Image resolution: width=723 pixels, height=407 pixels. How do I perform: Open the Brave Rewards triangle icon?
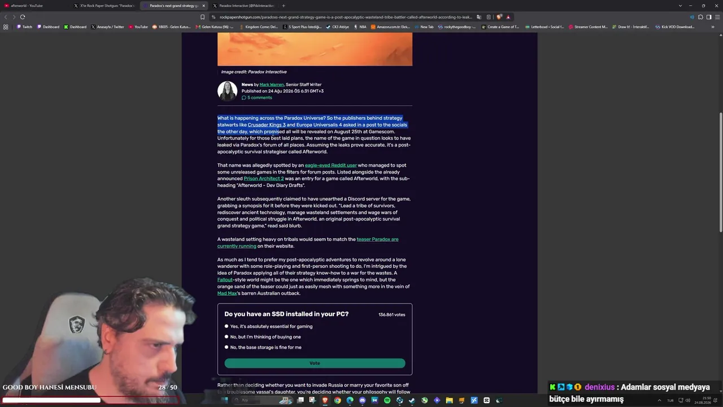click(508, 17)
